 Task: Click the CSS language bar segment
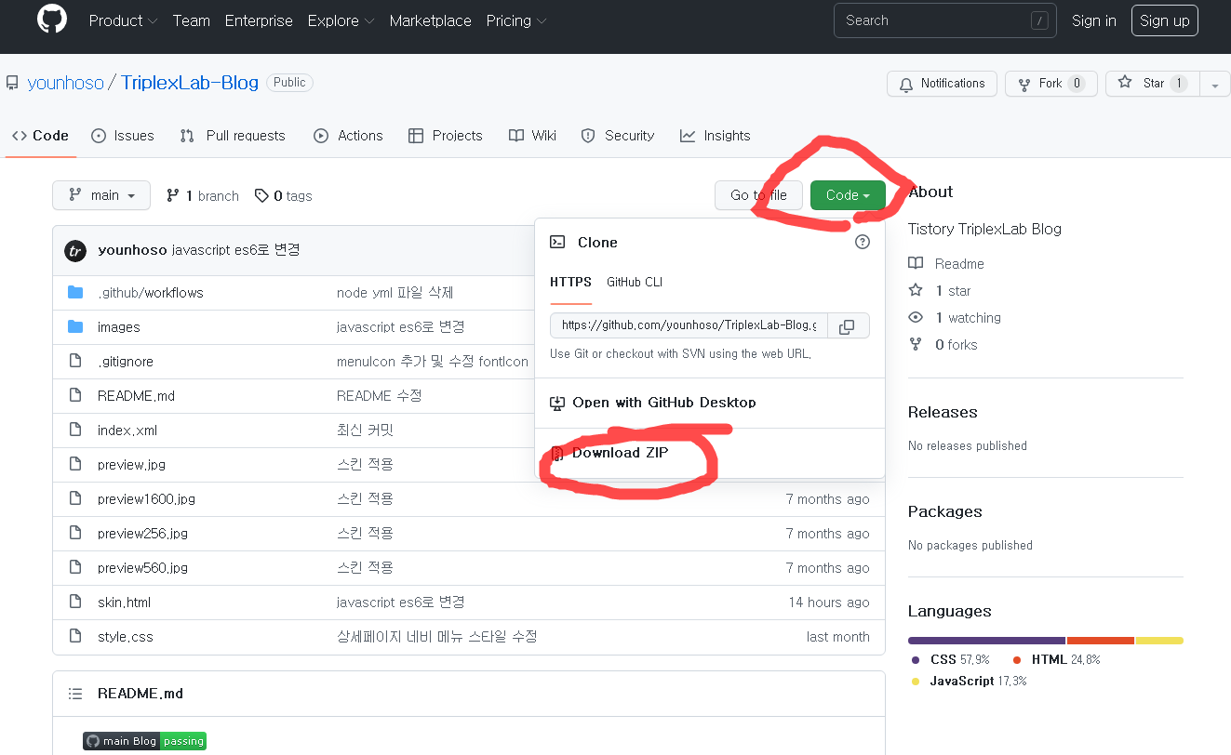[x=986, y=641]
